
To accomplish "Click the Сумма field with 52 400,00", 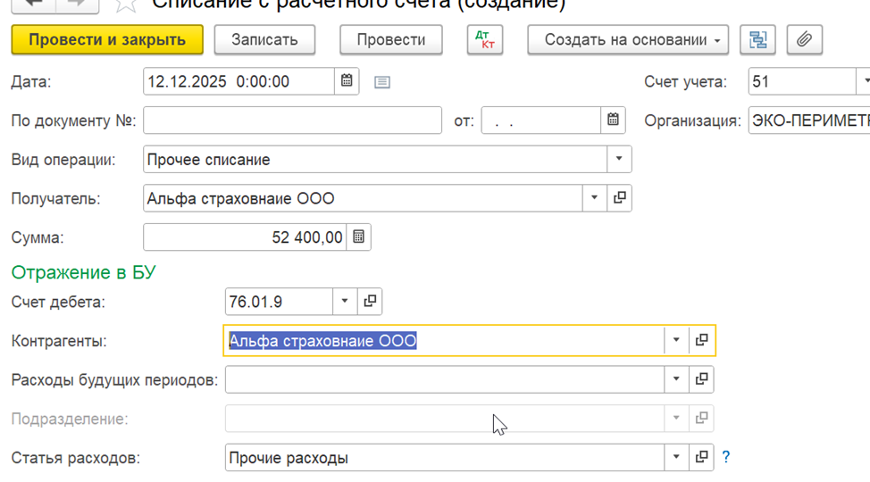I will coord(245,237).
